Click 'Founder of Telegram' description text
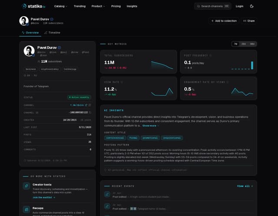Screen dimensions: 278x216 pos(36,86)
